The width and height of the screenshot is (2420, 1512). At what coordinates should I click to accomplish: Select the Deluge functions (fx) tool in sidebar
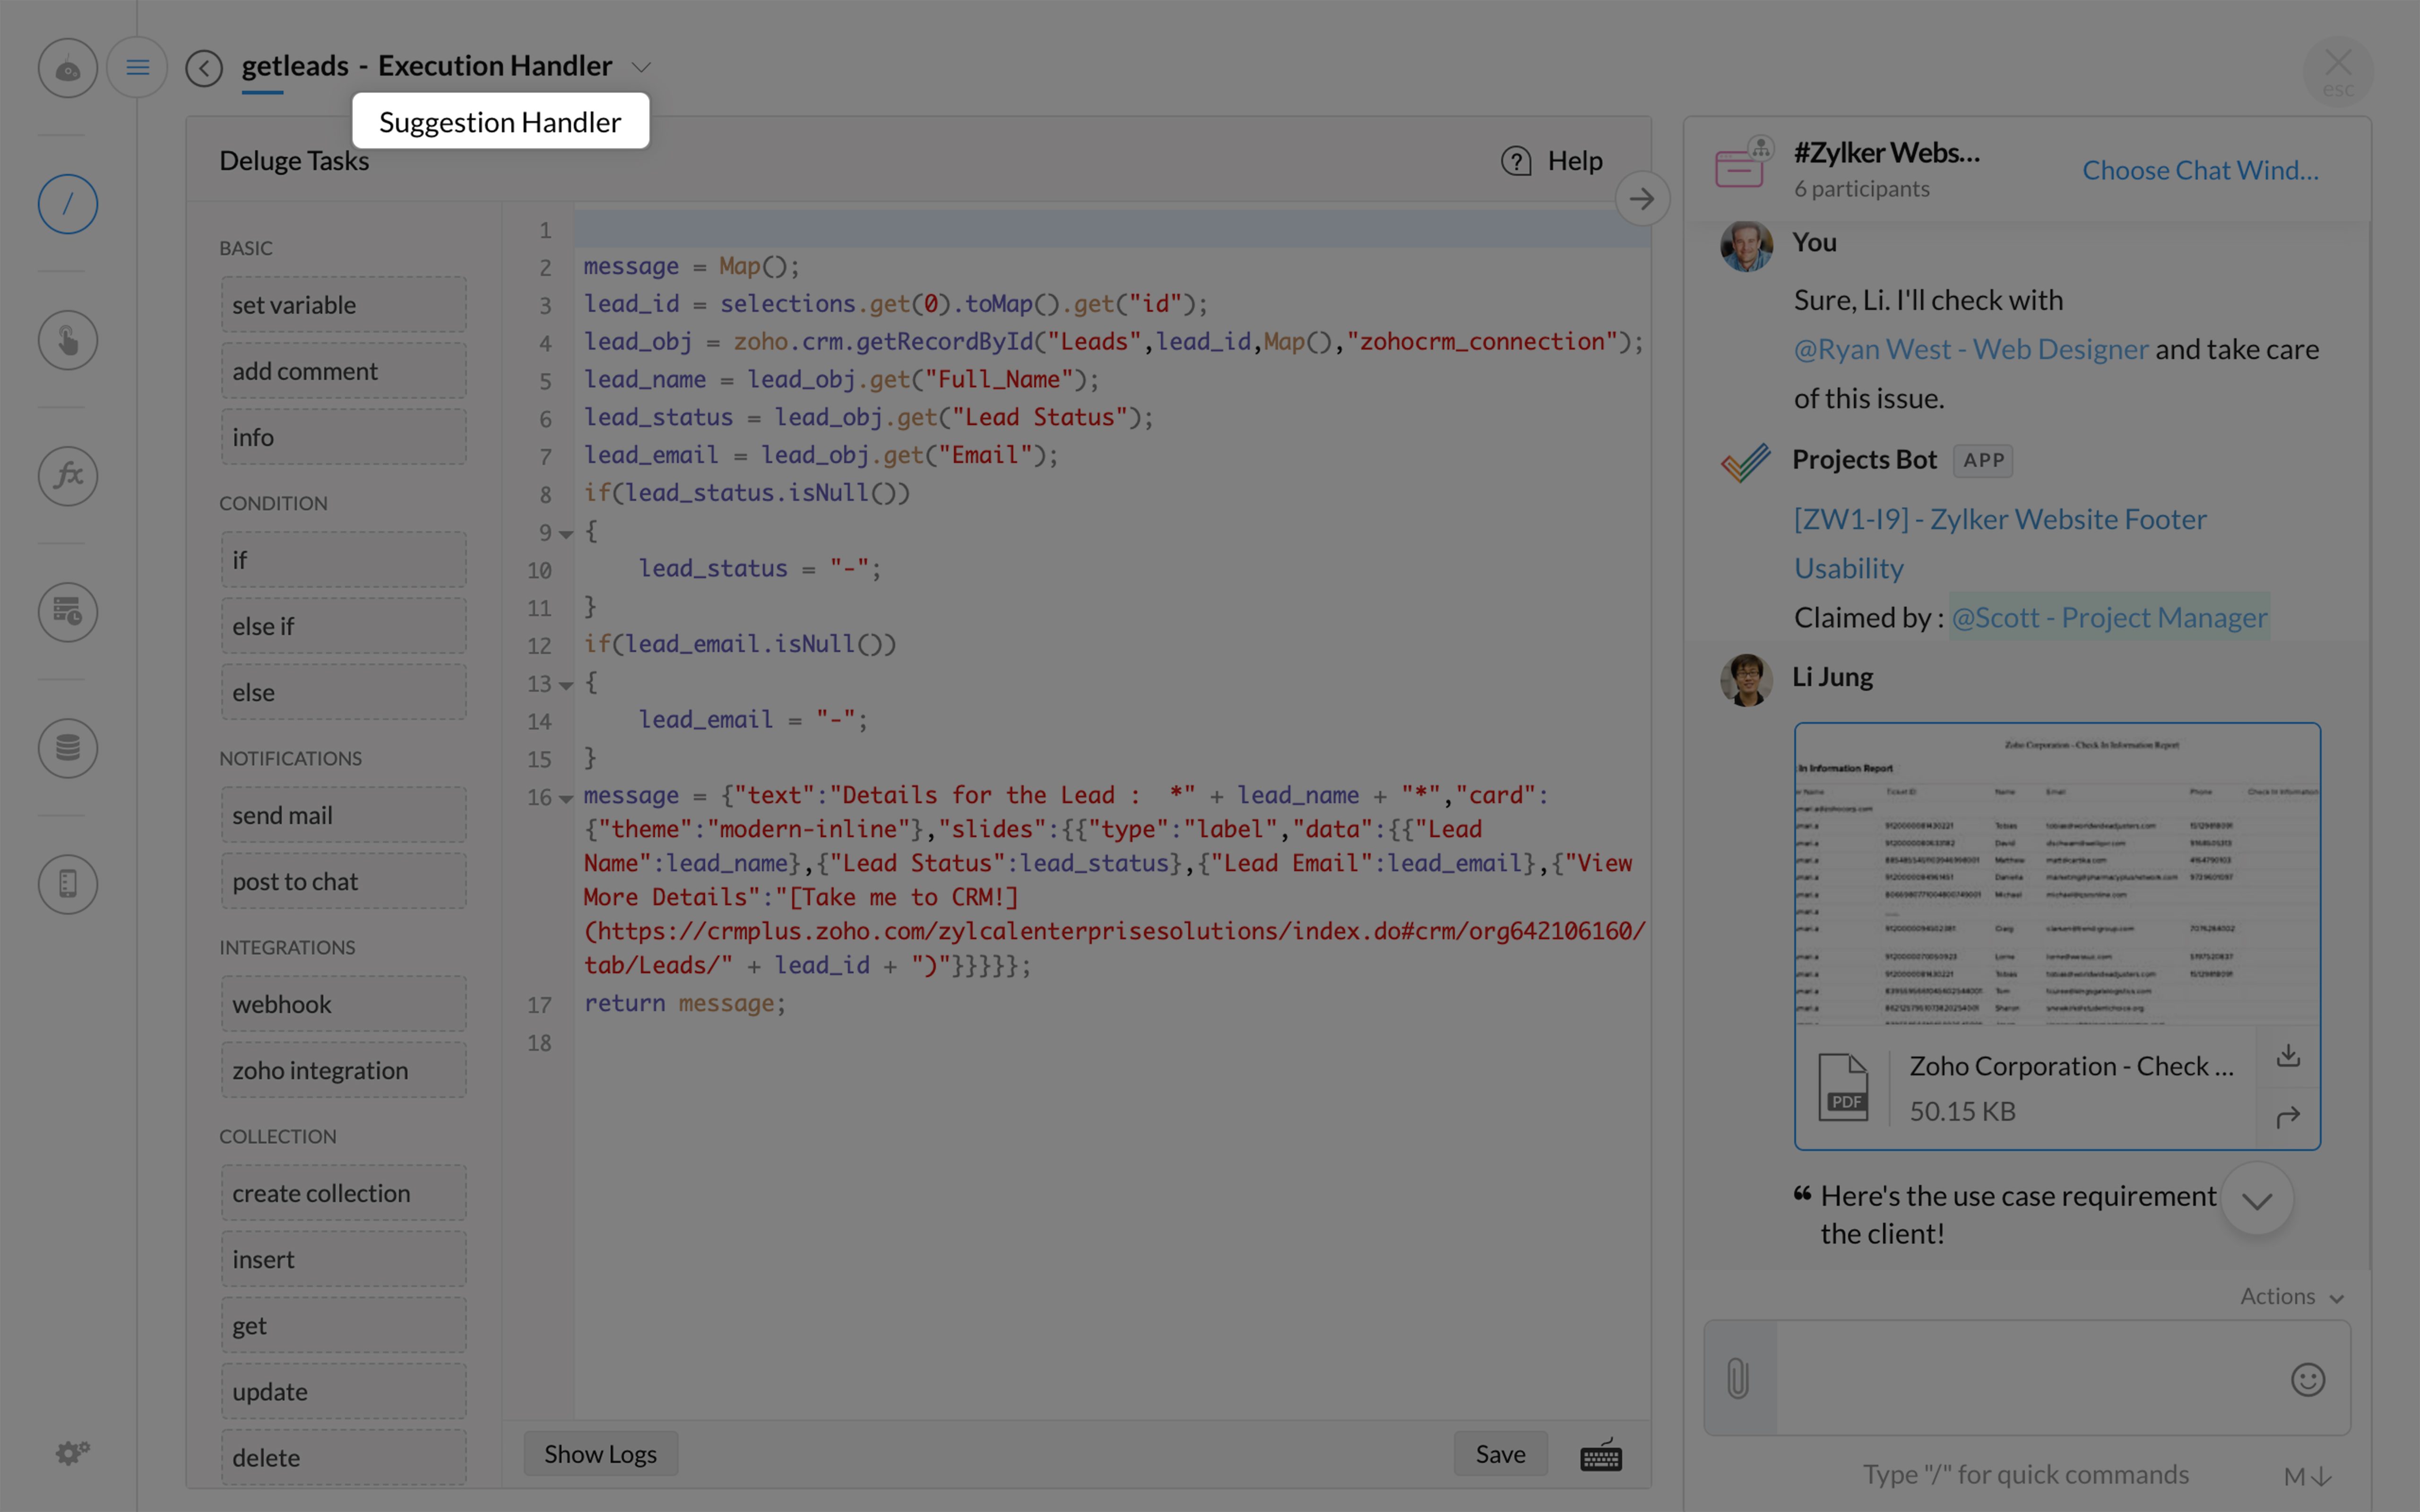tap(67, 476)
